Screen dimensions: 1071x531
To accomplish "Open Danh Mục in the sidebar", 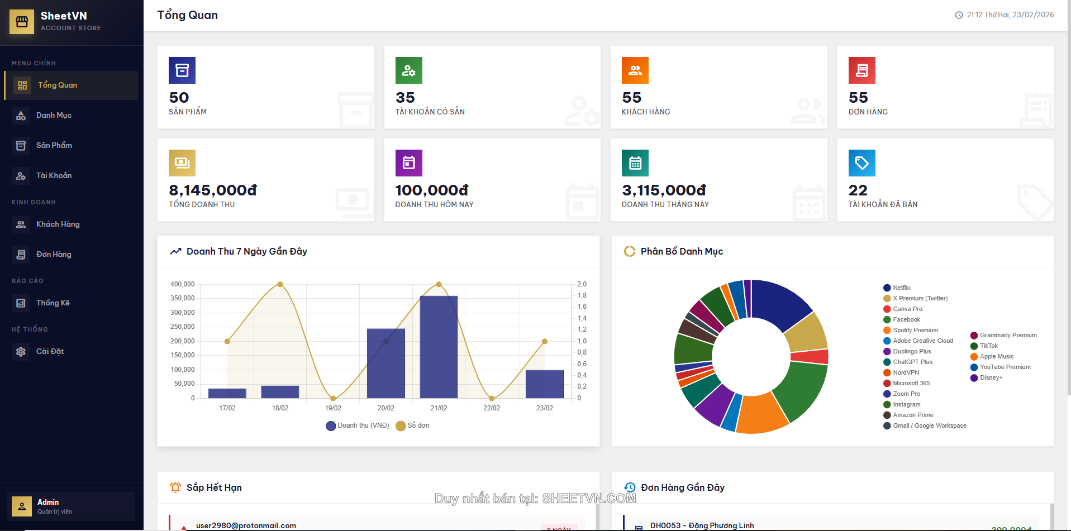I will (x=54, y=116).
